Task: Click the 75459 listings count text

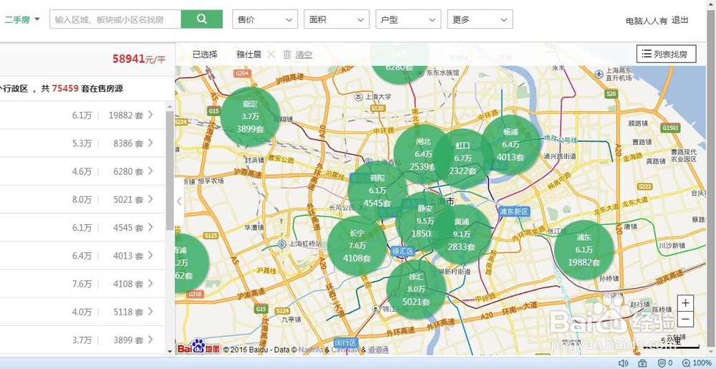Action: [x=65, y=89]
